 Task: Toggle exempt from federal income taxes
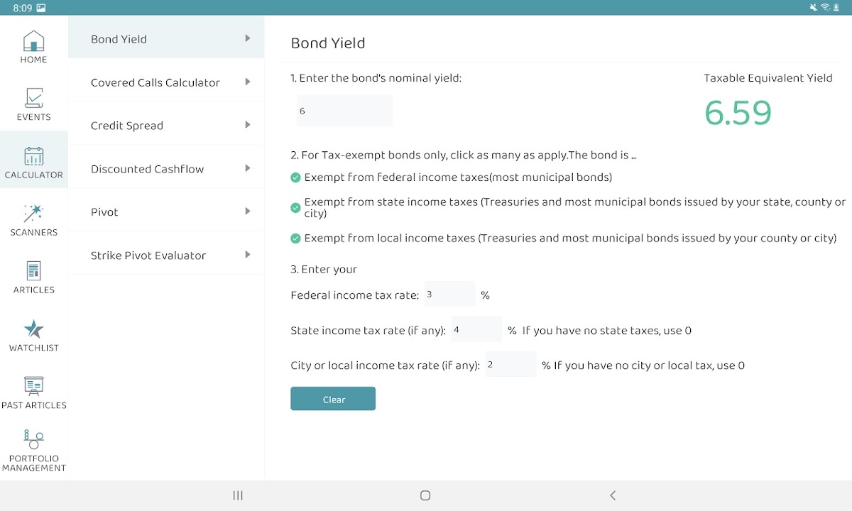coord(296,177)
